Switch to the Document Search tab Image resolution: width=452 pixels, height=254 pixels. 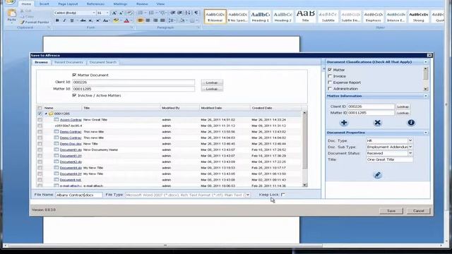coord(103,62)
